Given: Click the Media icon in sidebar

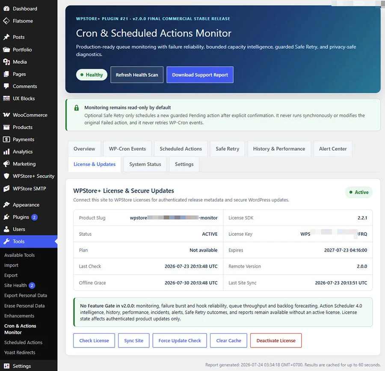Looking at the screenshot, I should coord(6,62).
